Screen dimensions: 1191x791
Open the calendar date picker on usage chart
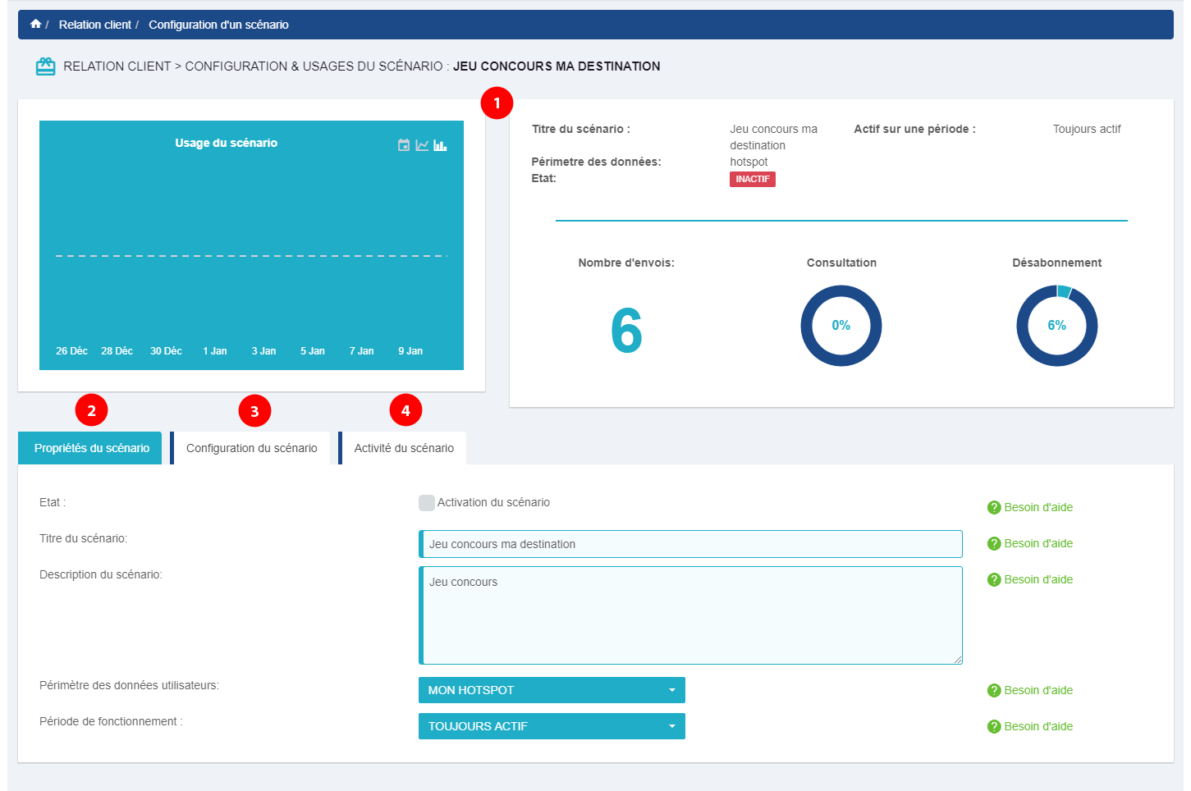(x=404, y=145)
